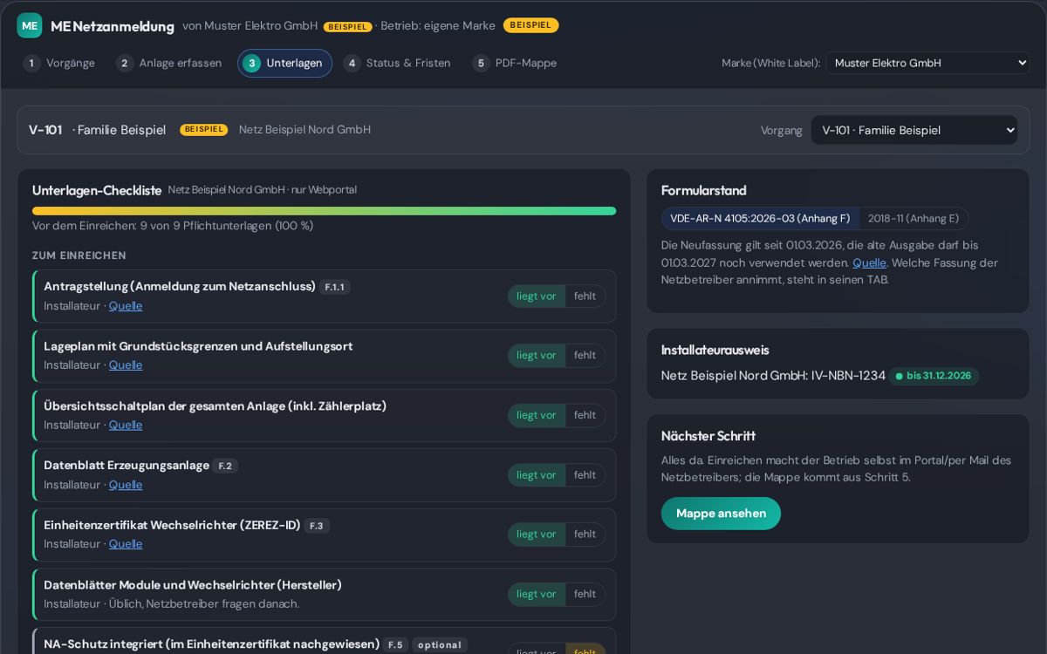
Task: Click the V-101 case number
Action: tap(45, 130)
